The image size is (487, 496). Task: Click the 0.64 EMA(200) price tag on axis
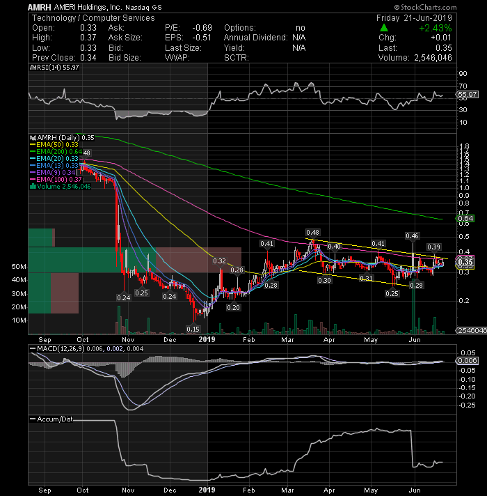tap(465, 219)
